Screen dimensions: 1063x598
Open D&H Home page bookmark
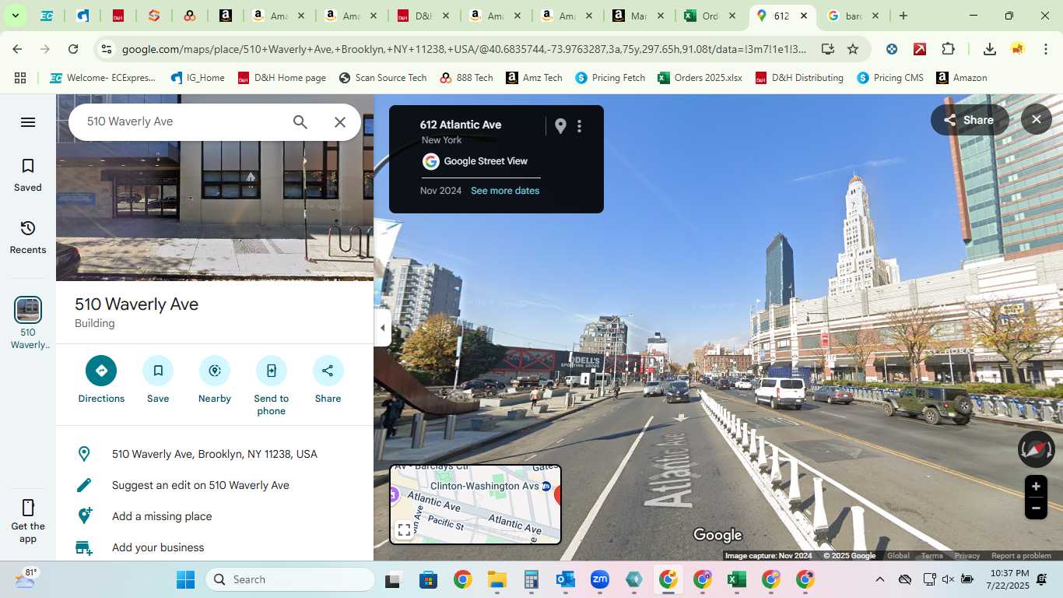pyautogui.click(x=282, y=78)
